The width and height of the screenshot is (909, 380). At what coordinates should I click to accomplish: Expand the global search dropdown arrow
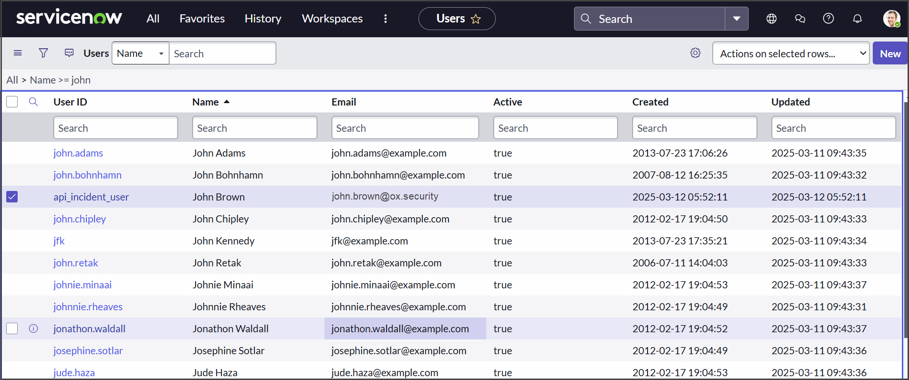(x=736, y=19)
